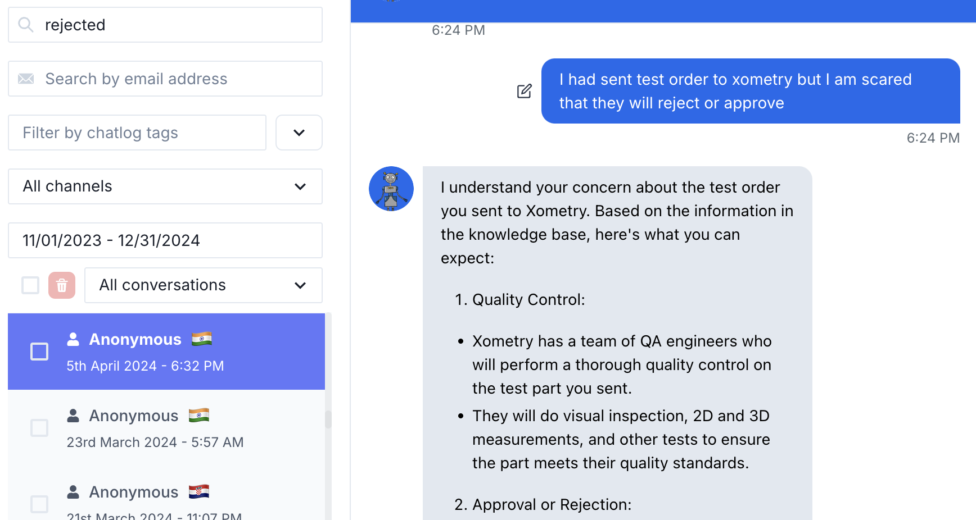Viewport: 976px width, 520px height.
Task: Toggle the select-all conversations checkbox
Action: pyautogui.click(x=30, y=285)
